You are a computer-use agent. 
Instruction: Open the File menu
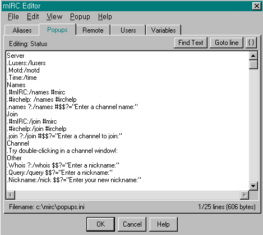(x=13, y=17)
